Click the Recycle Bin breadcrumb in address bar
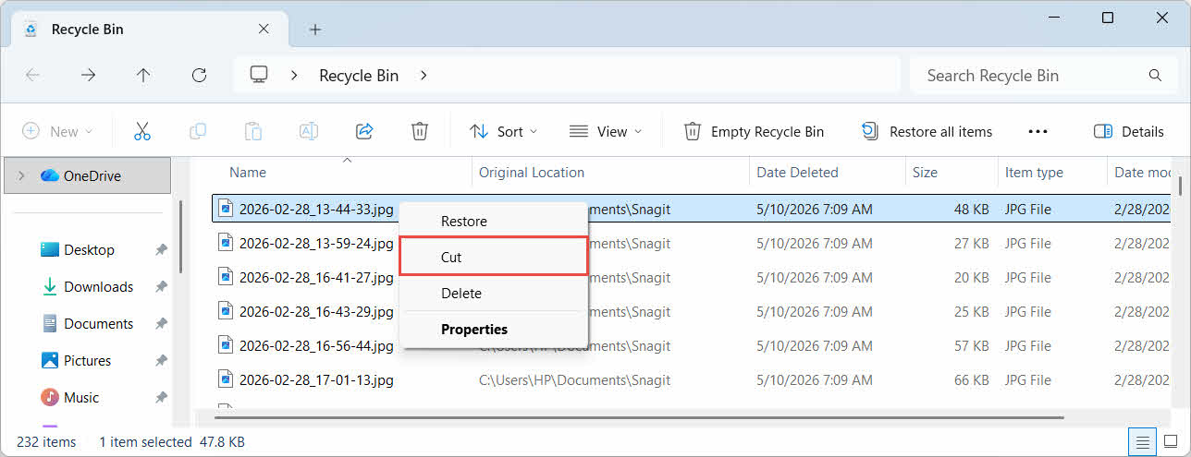Viewport: 1191px width, 457px height. [359, 76]
